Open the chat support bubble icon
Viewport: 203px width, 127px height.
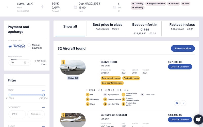198,119
